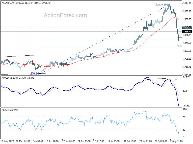Click the 1936.93 price level tag
Image resolution: width=193 pixels, height=144 pixels.
click(x=187, y=28)
